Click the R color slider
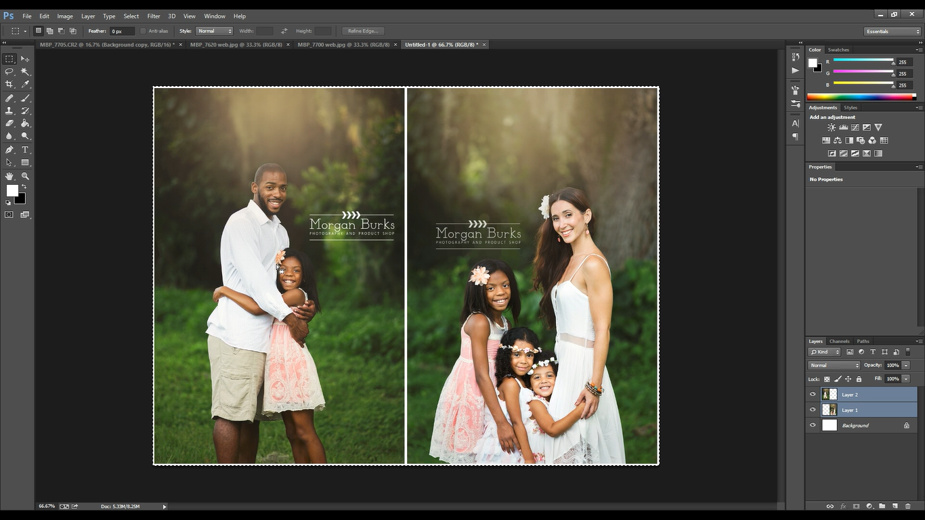Viewport: 925px width, 520px height. coord(863,62)
